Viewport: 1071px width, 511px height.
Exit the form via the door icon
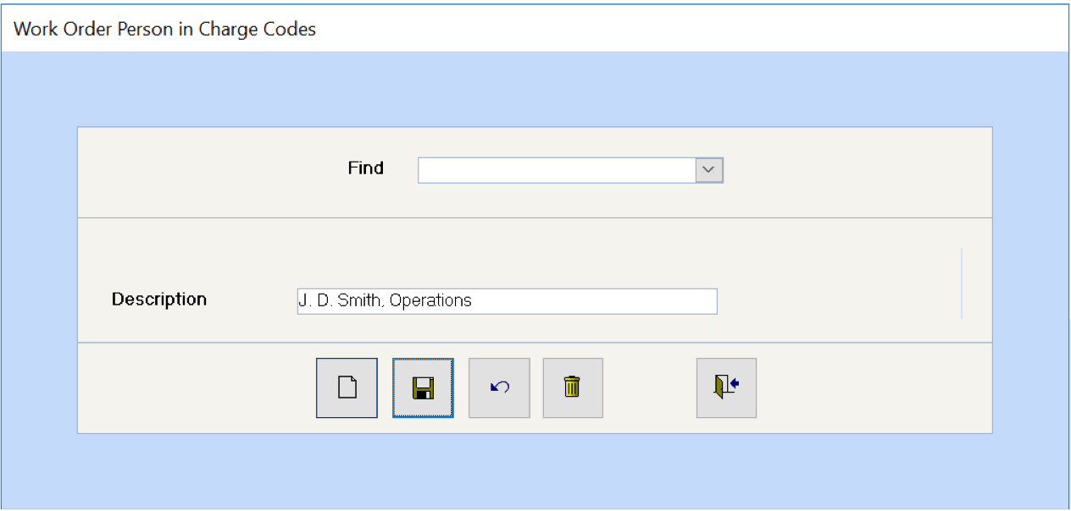coord(726,387)
